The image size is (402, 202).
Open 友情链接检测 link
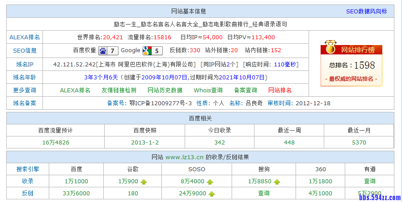point(119,90)
